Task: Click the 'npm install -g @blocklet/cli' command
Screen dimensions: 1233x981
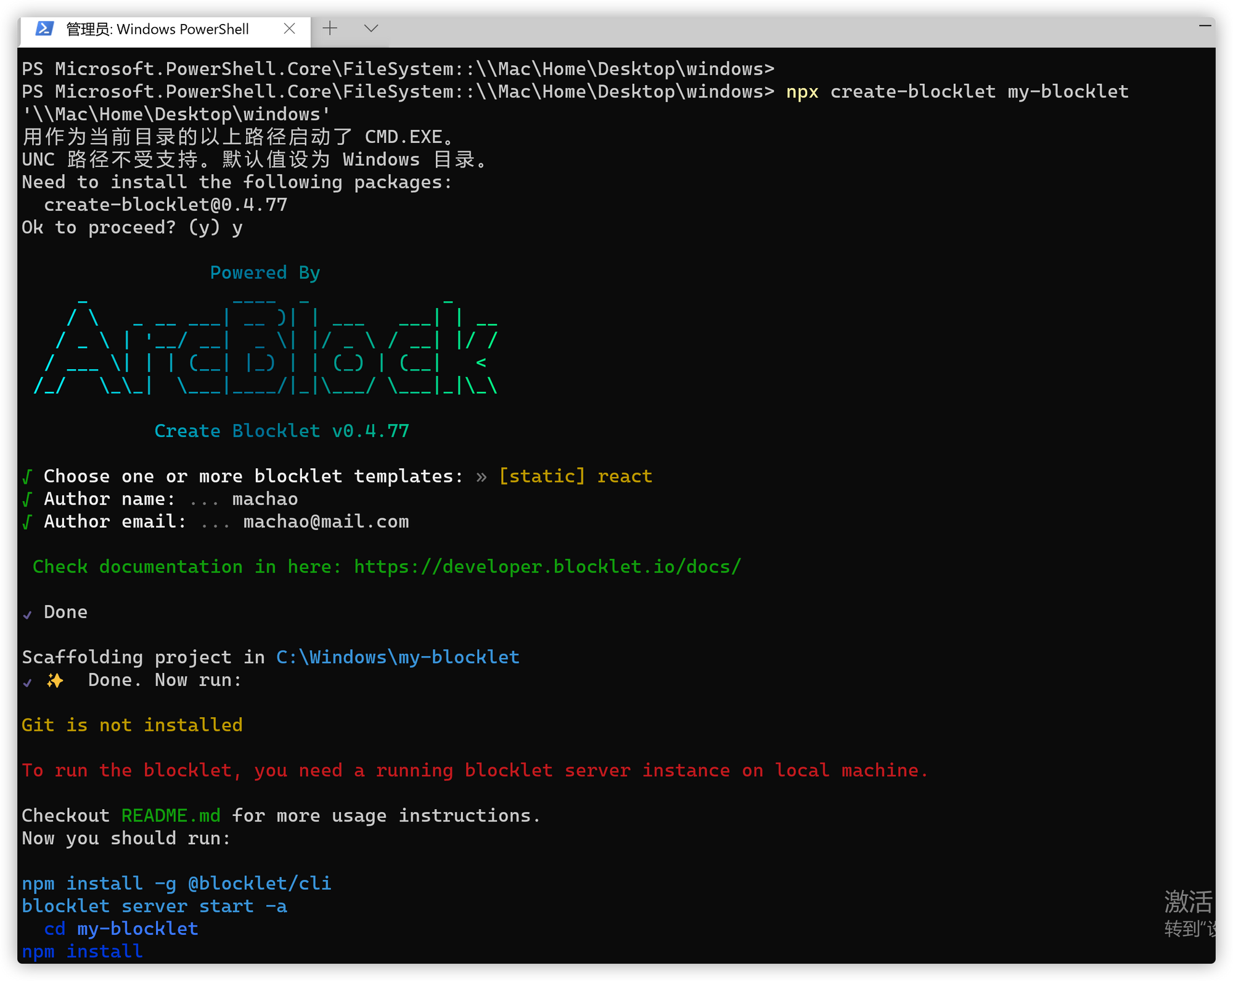Action: (176, 883)
